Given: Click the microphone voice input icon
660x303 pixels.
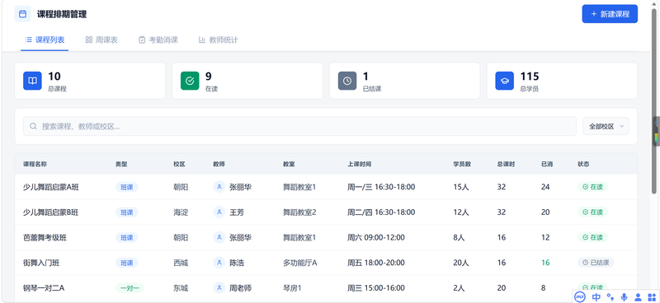Looking at the screenshot, I should click(625, 296).
